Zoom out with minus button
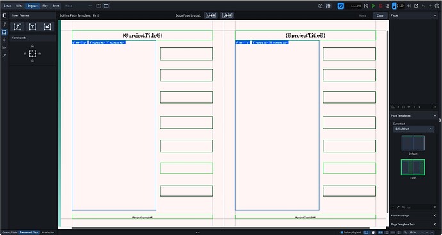The width and height of the screenshot is (442, 235). pos(427,232)
